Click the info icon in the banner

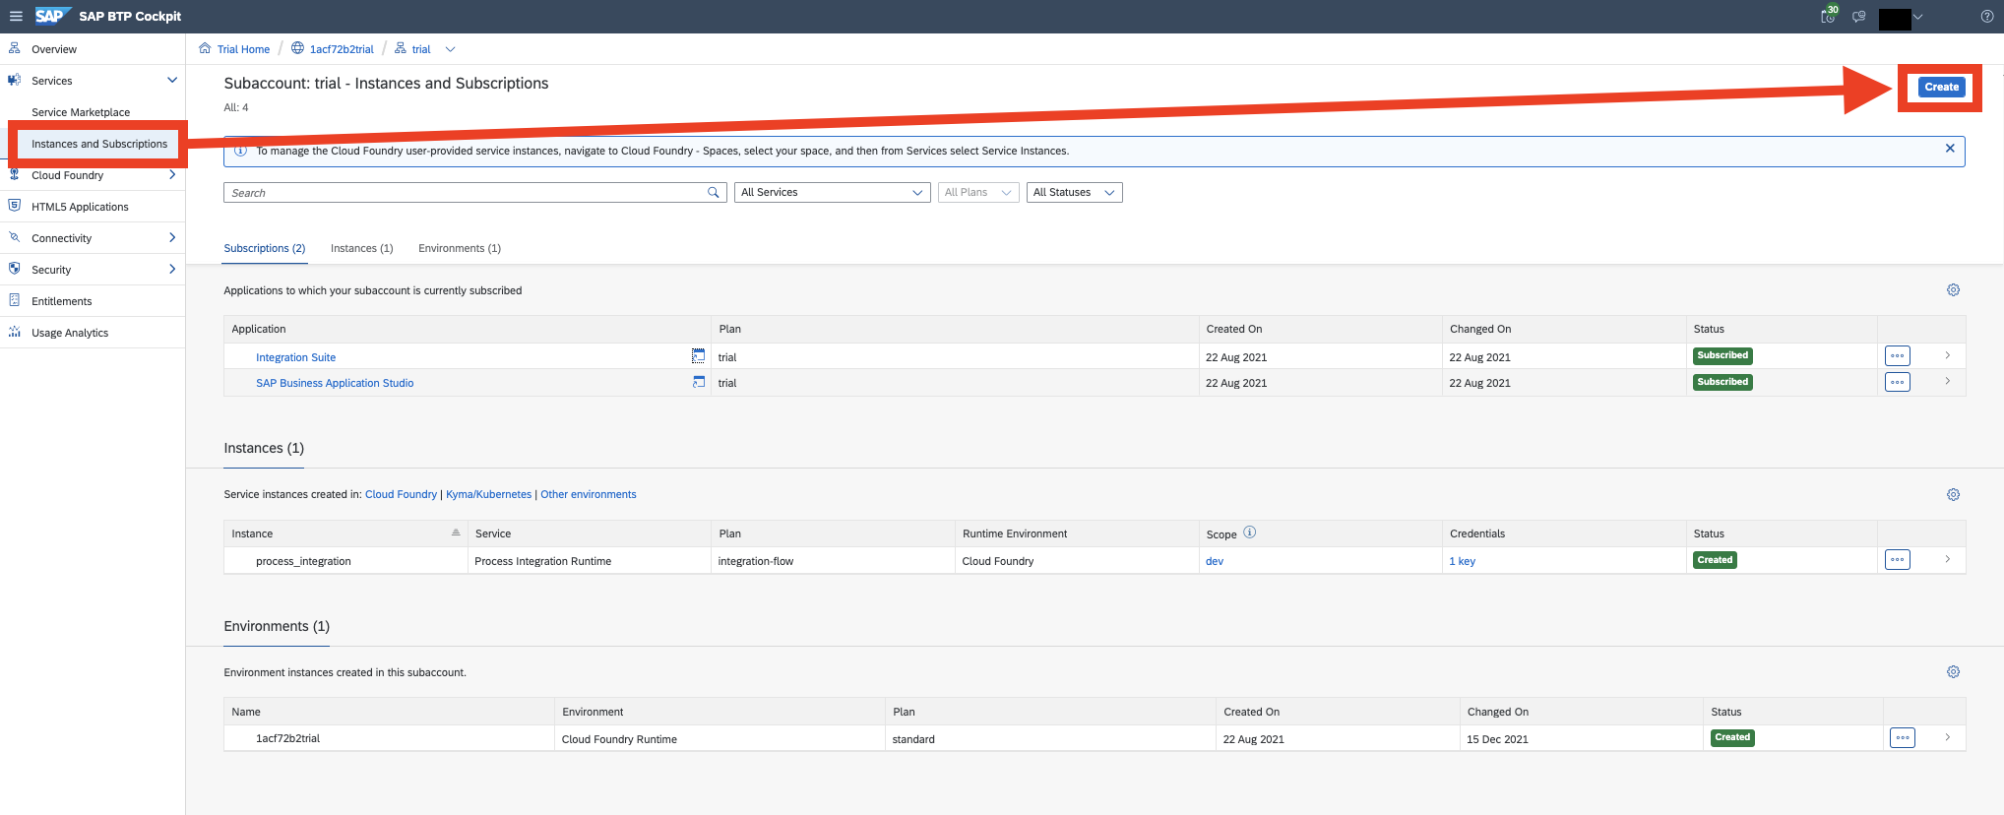coord(240,151)
